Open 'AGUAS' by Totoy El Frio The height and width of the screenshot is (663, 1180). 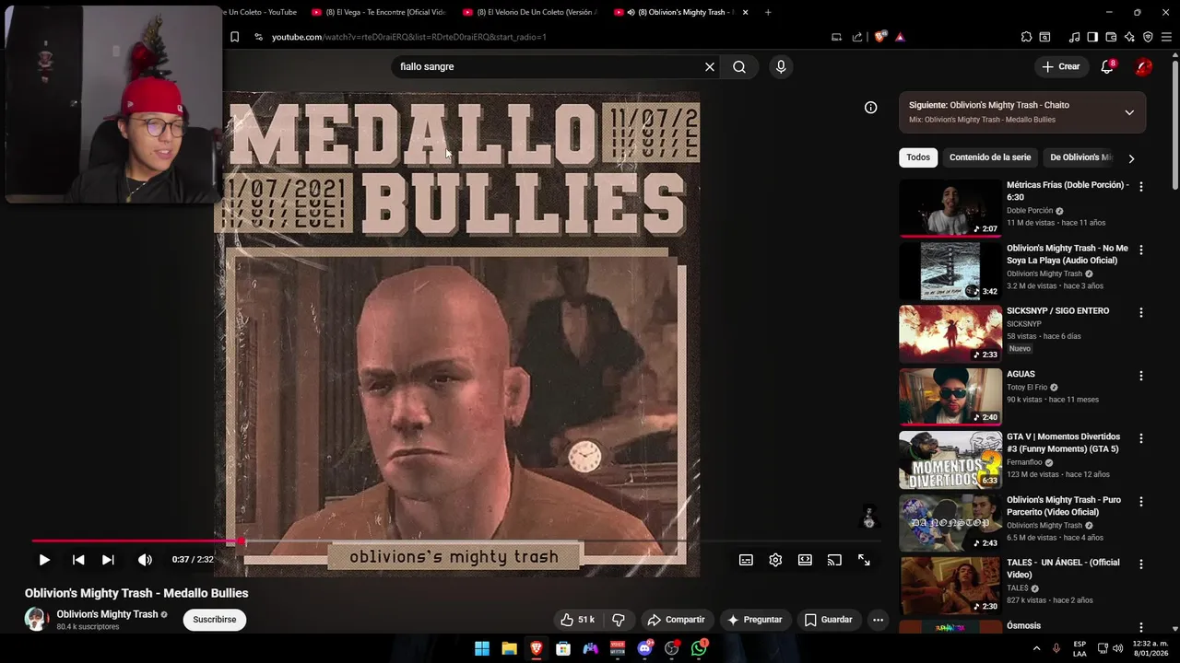point(1021,374)
